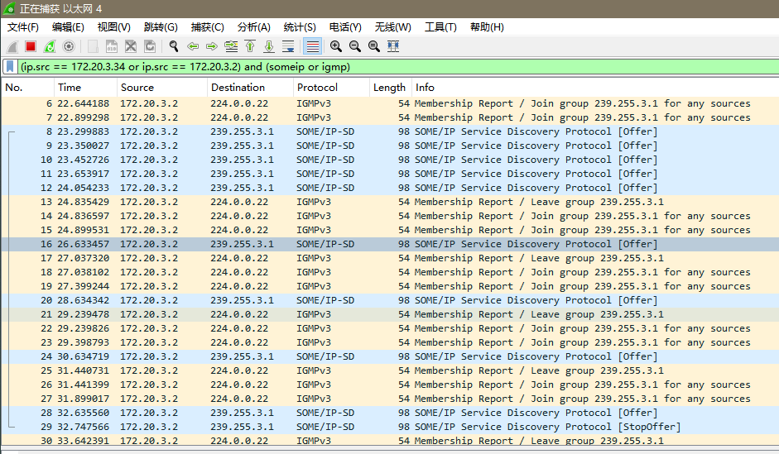
Task: Select packet 21 at time 29.239478
Action: (x=390, y=314)
